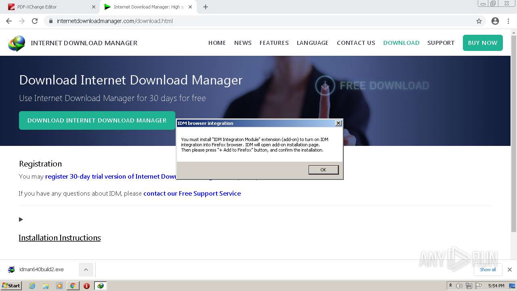Click the FREE DOWNLOAD banner graphic
The width and height of the screenshot is (517, 291).
coord(372,86)
